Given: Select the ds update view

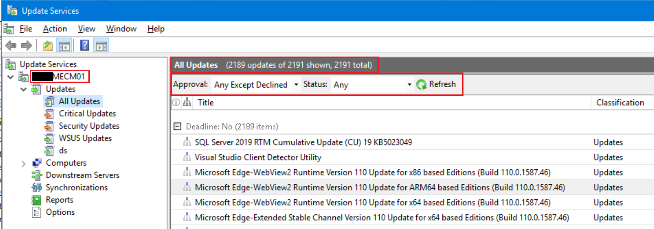Looking at the screenshot, I should 63,151.
